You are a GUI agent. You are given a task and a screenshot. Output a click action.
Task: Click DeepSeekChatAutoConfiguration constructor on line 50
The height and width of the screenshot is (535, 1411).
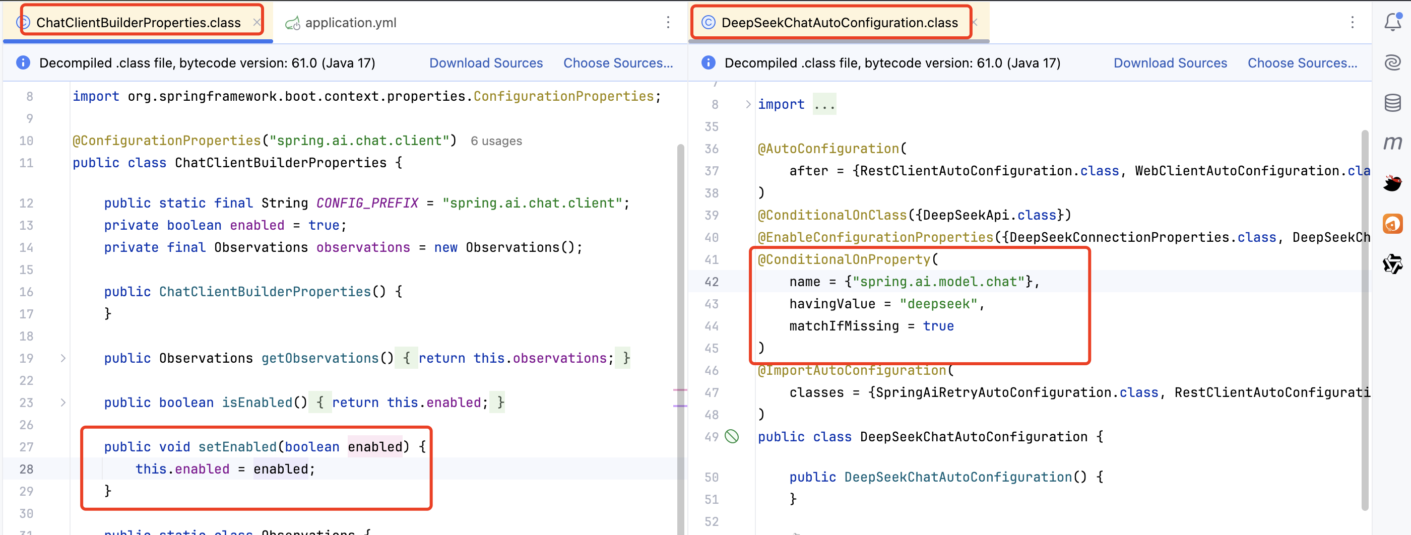point(957,477)
